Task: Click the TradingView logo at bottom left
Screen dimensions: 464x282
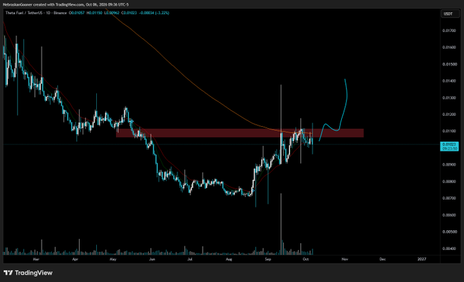Action: (x=28, y=272)
